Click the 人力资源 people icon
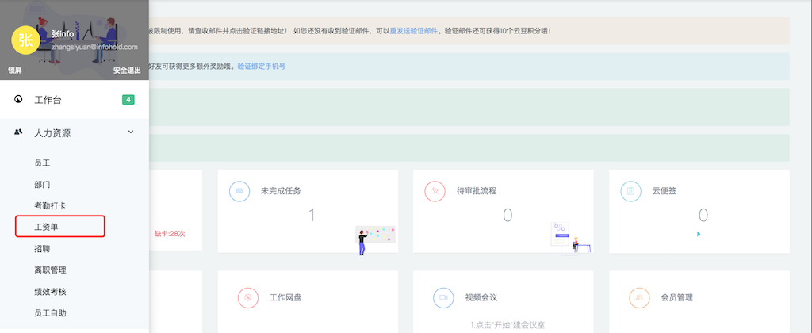Image resolution: width=812 pixels, height=333 pixels. click(x=18, y=132)
